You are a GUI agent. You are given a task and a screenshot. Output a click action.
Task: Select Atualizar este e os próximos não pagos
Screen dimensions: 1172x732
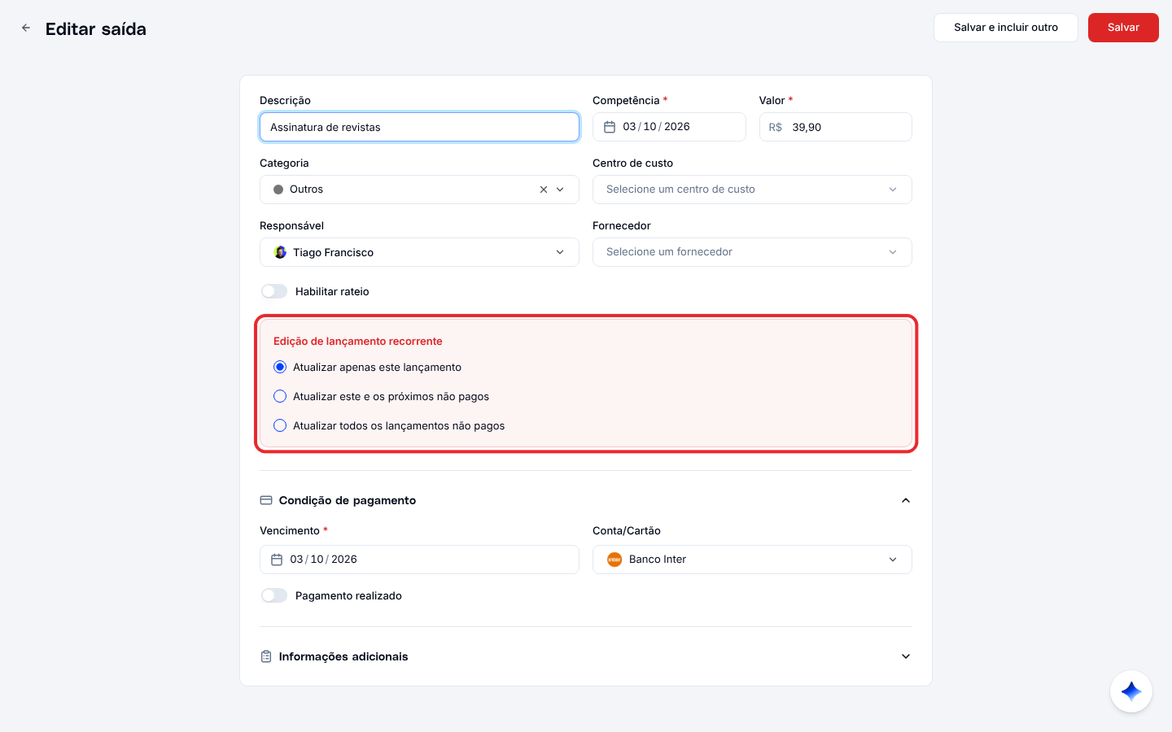click(280, 396)
